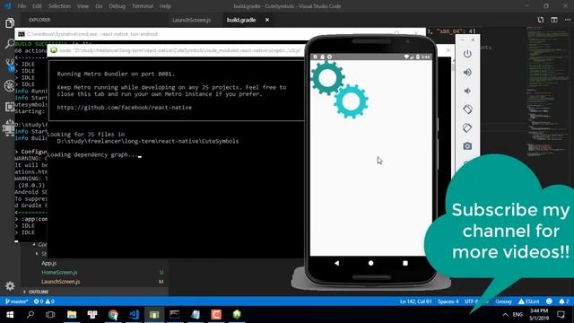Screen dimensions: 574x323
Task: Open File Explorer from the taskbar
Action: point(72,315)
